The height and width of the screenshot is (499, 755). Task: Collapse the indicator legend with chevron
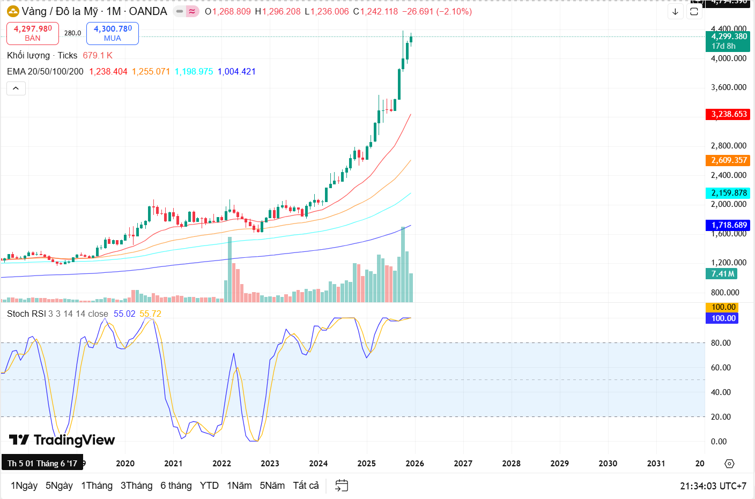pyautogui.click(x=16, y=88)
